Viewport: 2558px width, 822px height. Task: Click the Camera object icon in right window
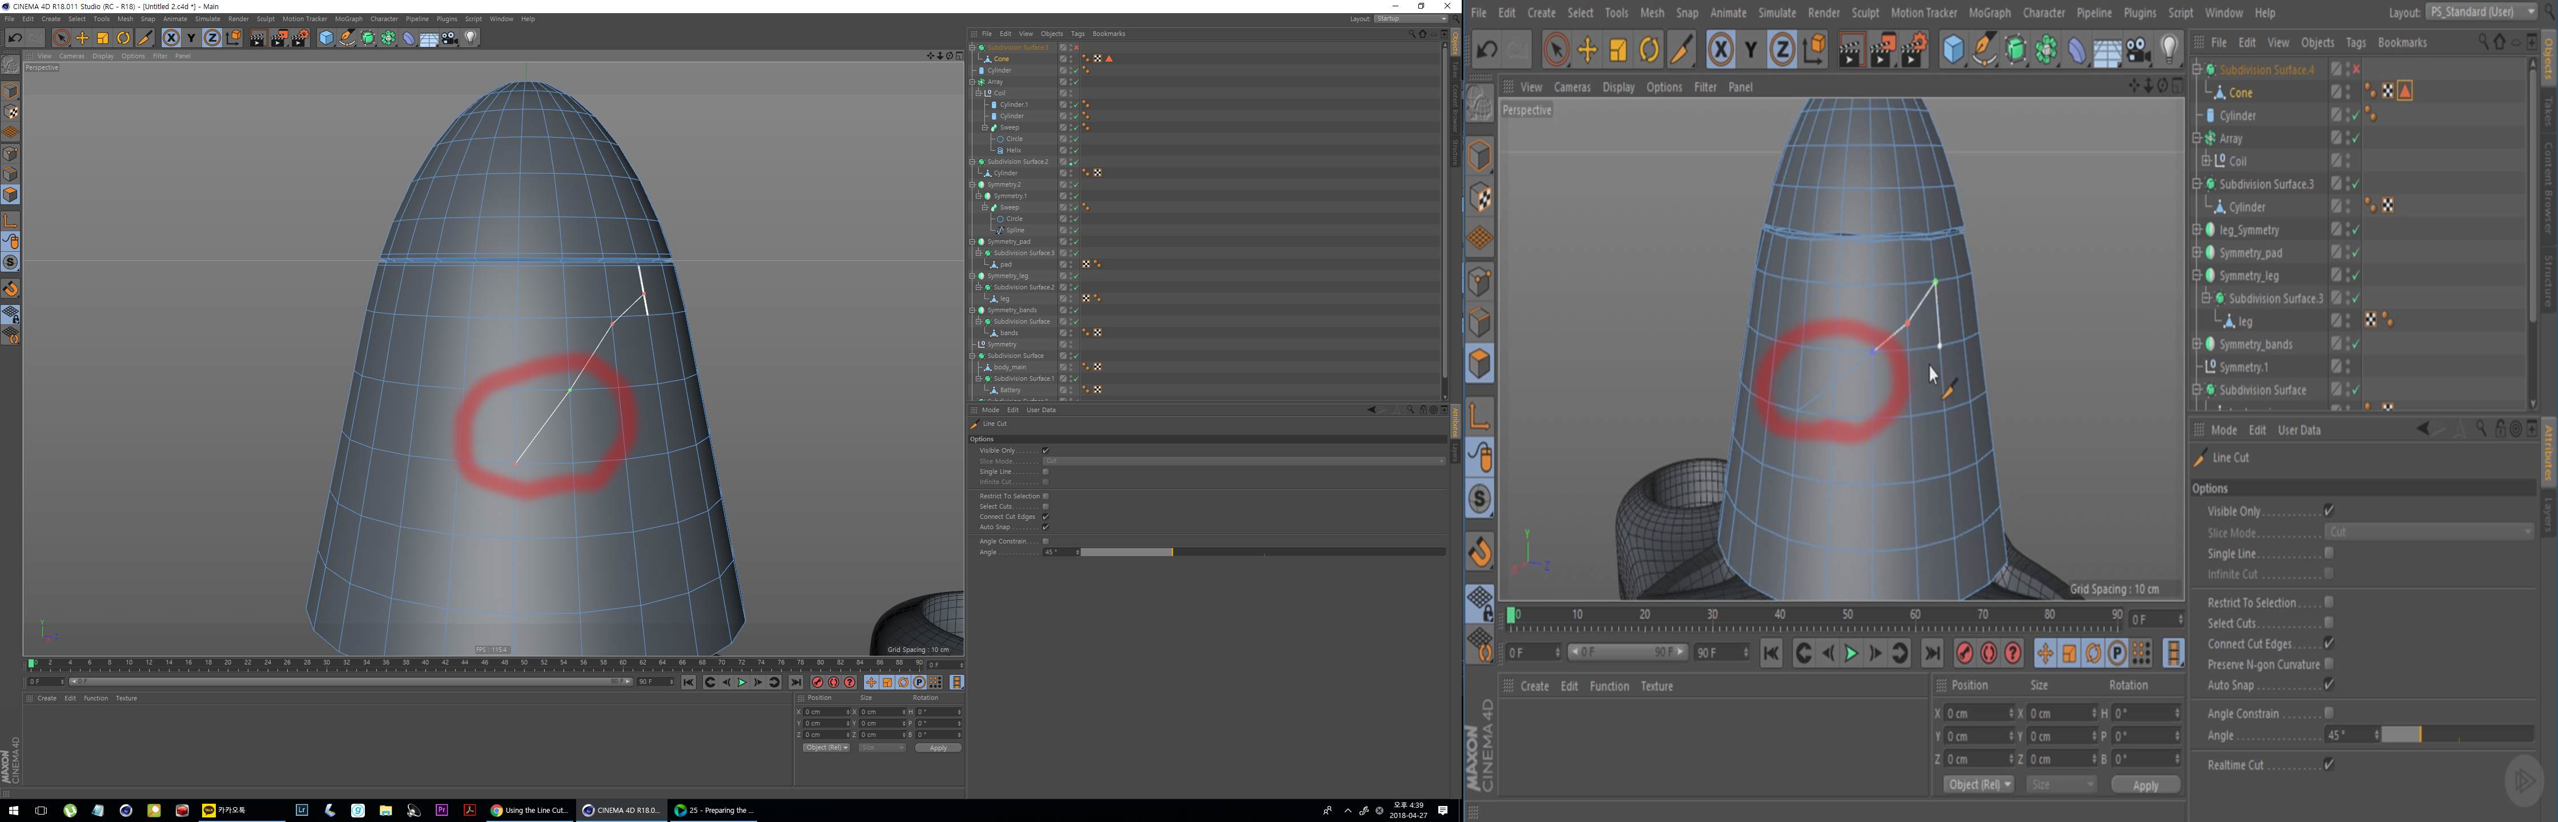pyautogui.click(x=2139, y=50)
